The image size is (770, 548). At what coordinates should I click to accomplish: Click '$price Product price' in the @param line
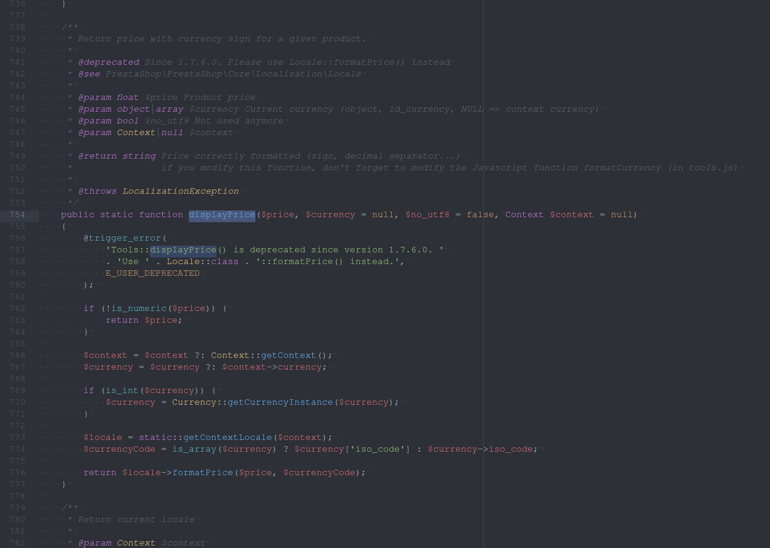tap(200, 98)
